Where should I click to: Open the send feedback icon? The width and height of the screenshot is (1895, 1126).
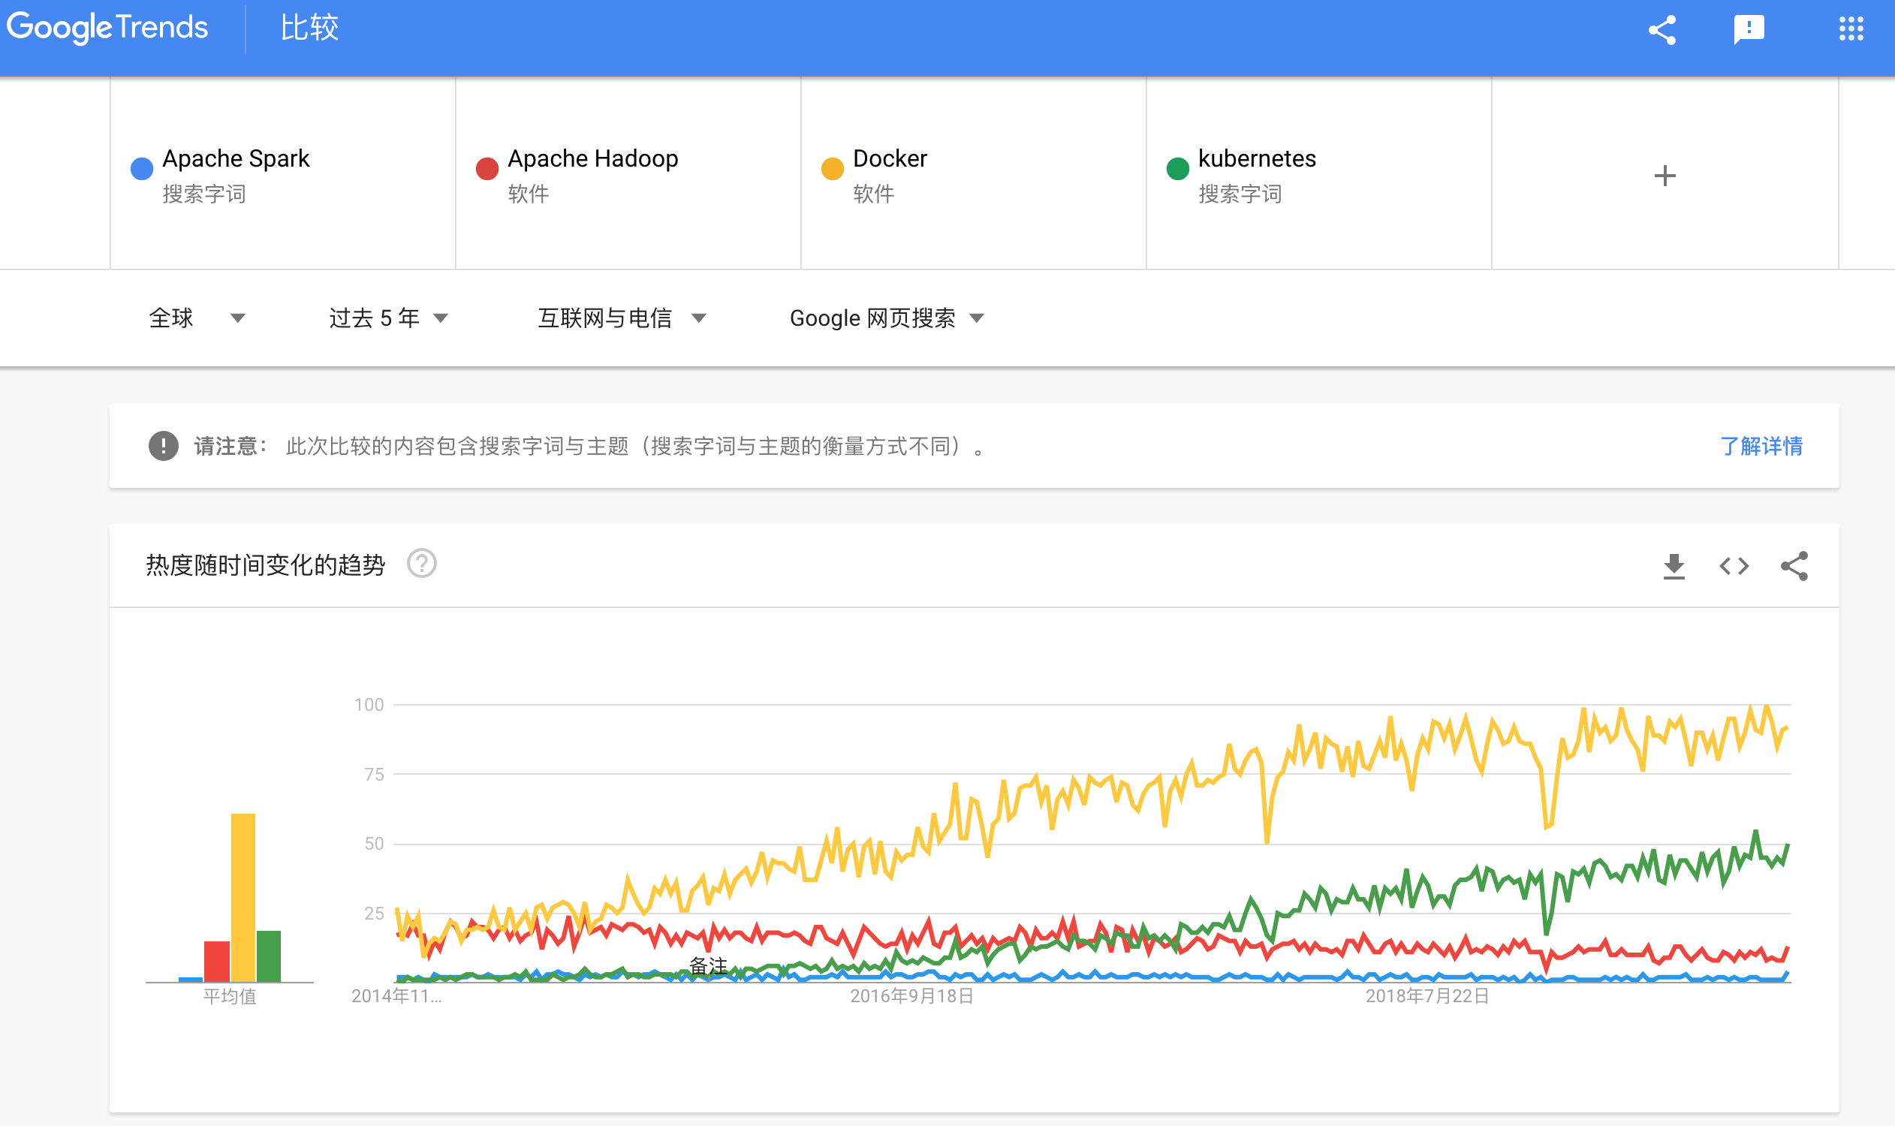click(x=1749, y=30)
